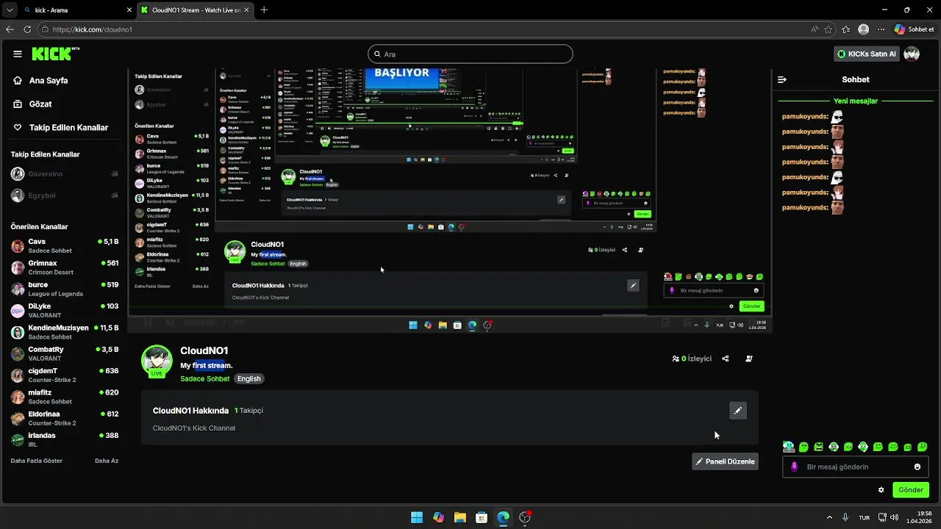The width and height of the screenshot is (941, 529).
Task: Open the Kick profile avatar menu
Action: [912, 54]
